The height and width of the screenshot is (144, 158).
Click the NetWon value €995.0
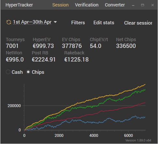tap(15, 60)
